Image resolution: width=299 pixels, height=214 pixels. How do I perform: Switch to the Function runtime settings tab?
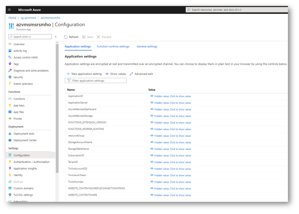tap(113, 46)
